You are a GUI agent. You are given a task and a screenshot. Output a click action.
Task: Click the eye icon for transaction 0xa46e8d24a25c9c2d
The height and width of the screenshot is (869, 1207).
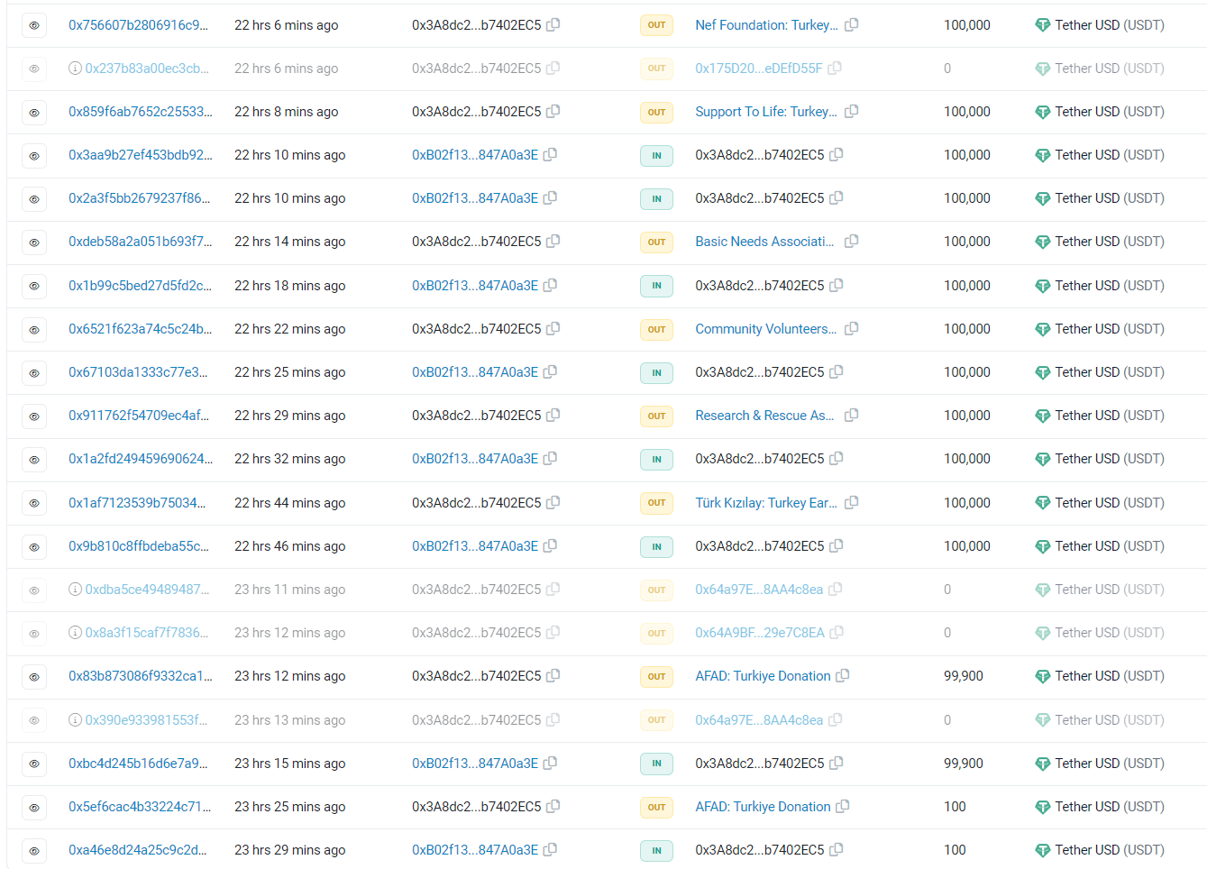[x=34, y=850]
